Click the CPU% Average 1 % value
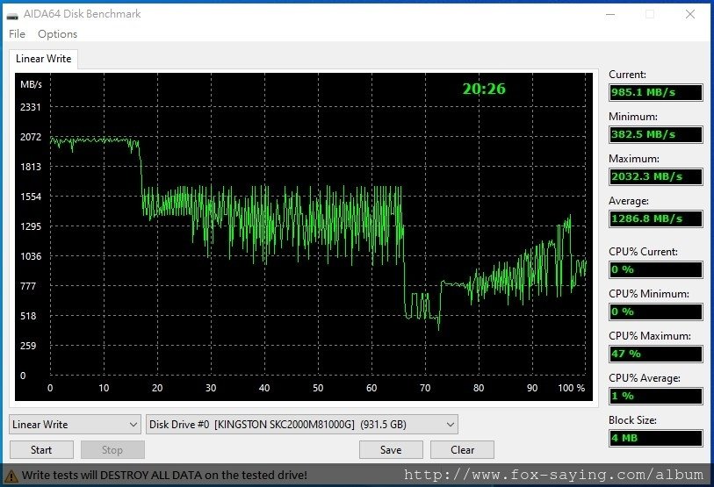The height and width of the screenshot is (487, 714). 656,396
